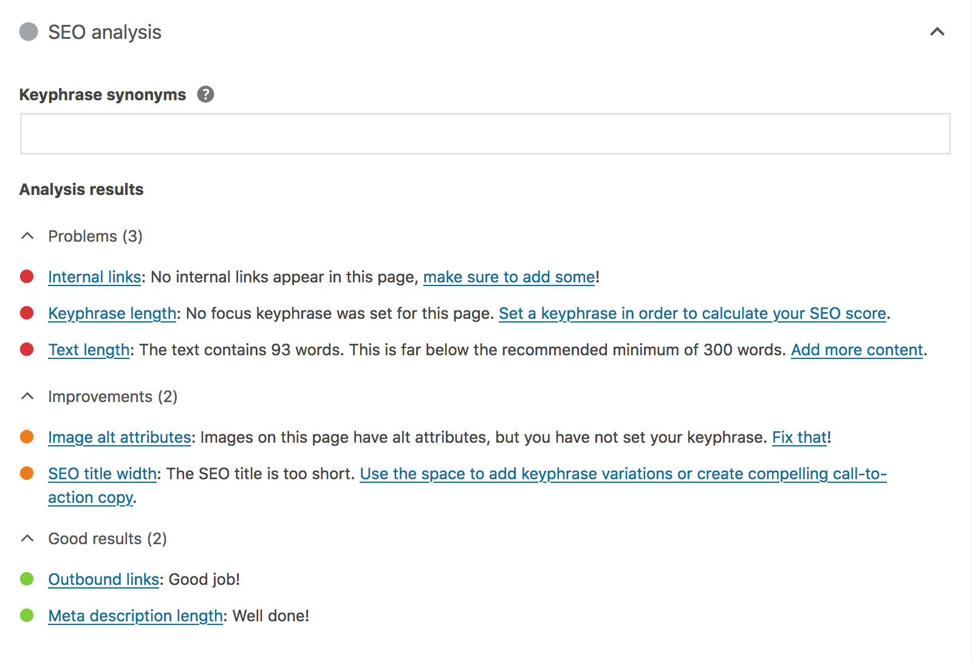The height and width of the screenshot is (662, 972).
Task: Click the green bullet beside Outbound links
Action: coord(27,579)
